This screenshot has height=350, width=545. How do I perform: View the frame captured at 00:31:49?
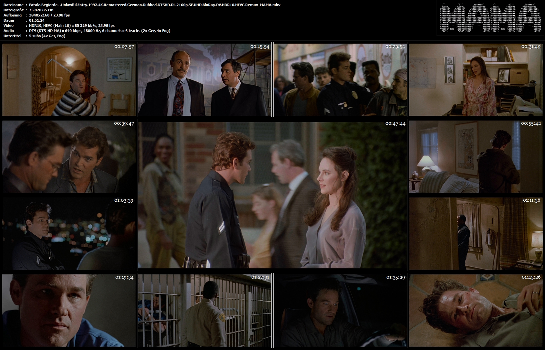[x=476, y=80]
